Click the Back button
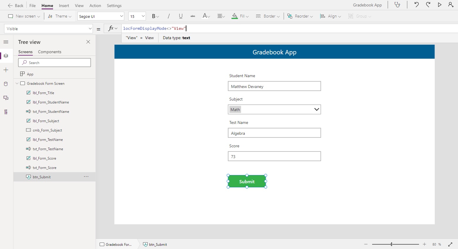Screen dimensions: 458x249 pyautogui.click(x=16, y=5)
